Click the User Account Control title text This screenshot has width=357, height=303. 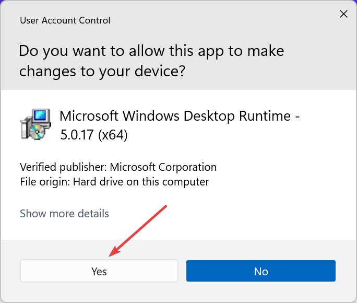(x=65, y=21)
